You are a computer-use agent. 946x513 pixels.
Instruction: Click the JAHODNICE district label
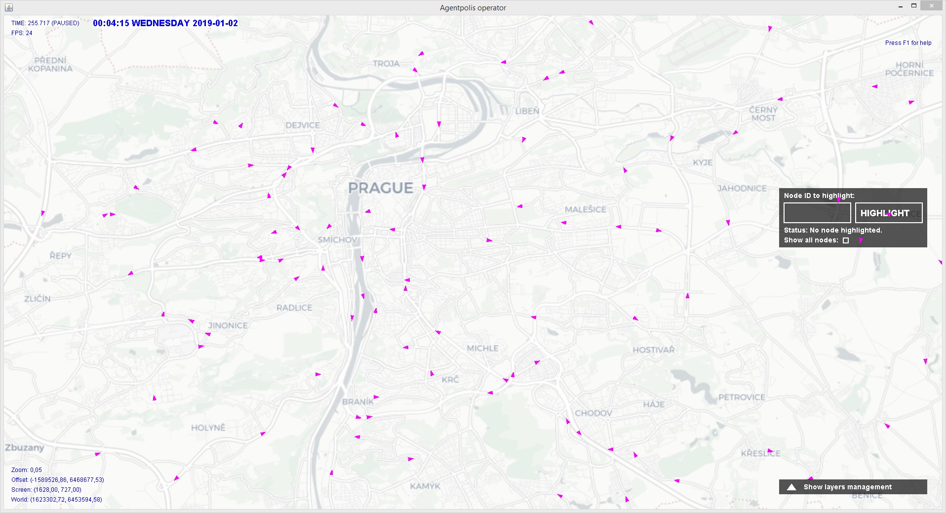[742, 188]
